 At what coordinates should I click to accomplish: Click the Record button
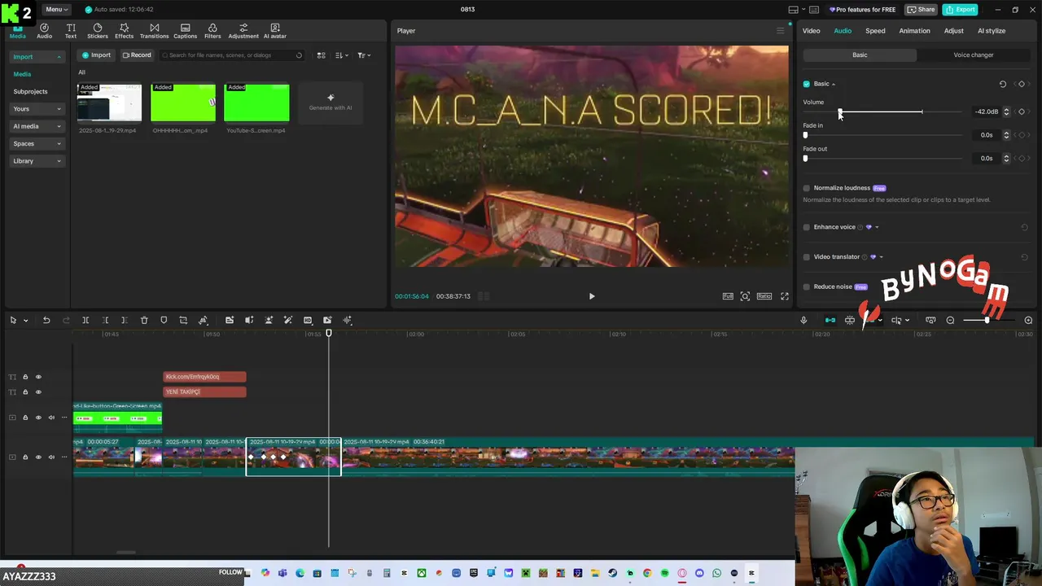[x=137, y=55]
